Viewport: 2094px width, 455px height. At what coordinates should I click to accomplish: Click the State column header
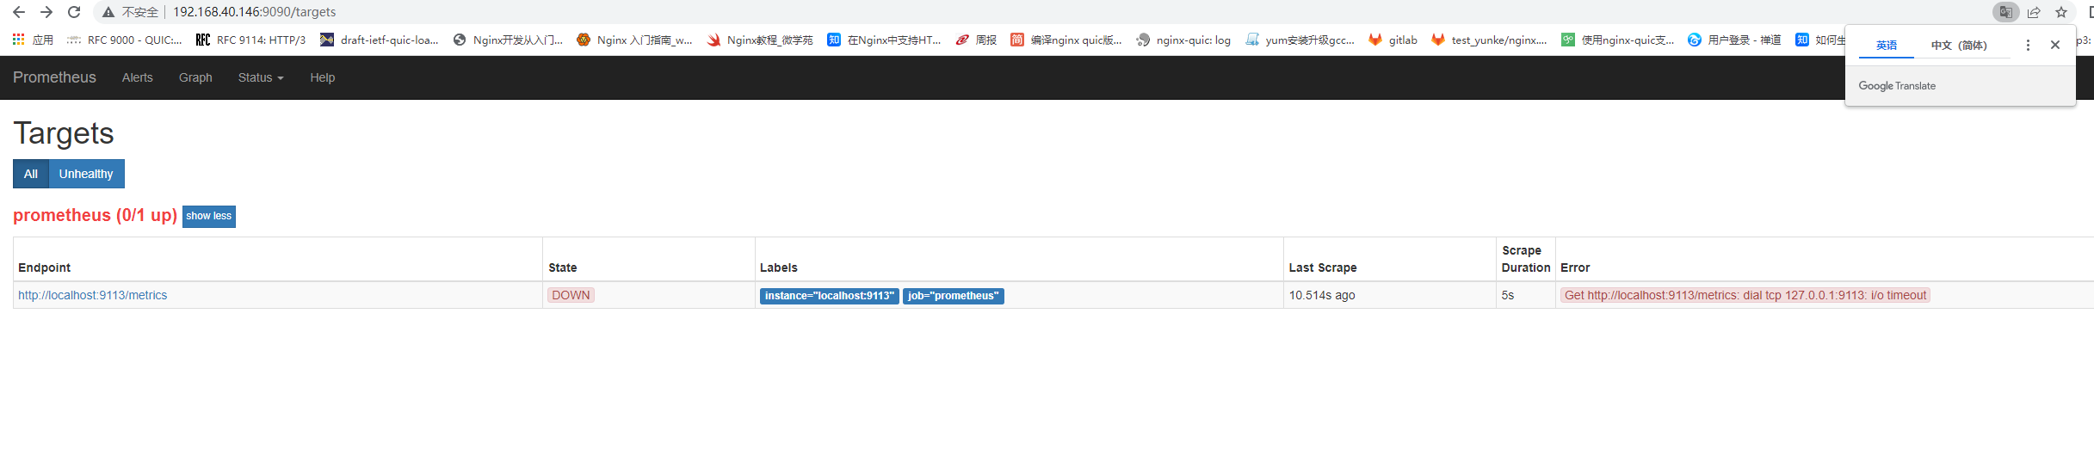click(x=563, y=267)
